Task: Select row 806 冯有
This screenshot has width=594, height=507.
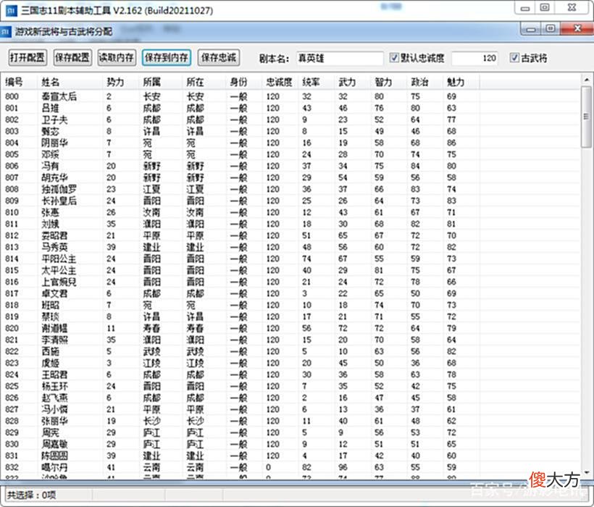Action: pos(291,166)
